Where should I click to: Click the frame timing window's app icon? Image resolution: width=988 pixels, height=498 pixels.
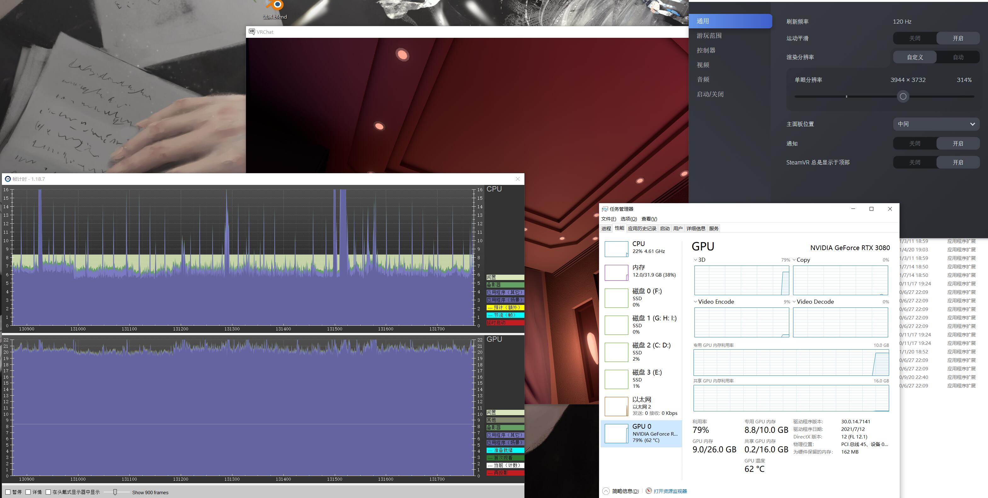pyautogui.click(x=8, y=179)
